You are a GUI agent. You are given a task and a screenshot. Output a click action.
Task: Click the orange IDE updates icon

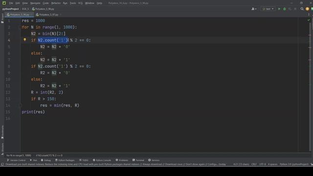pyautogui.click(x=308, y=9)
